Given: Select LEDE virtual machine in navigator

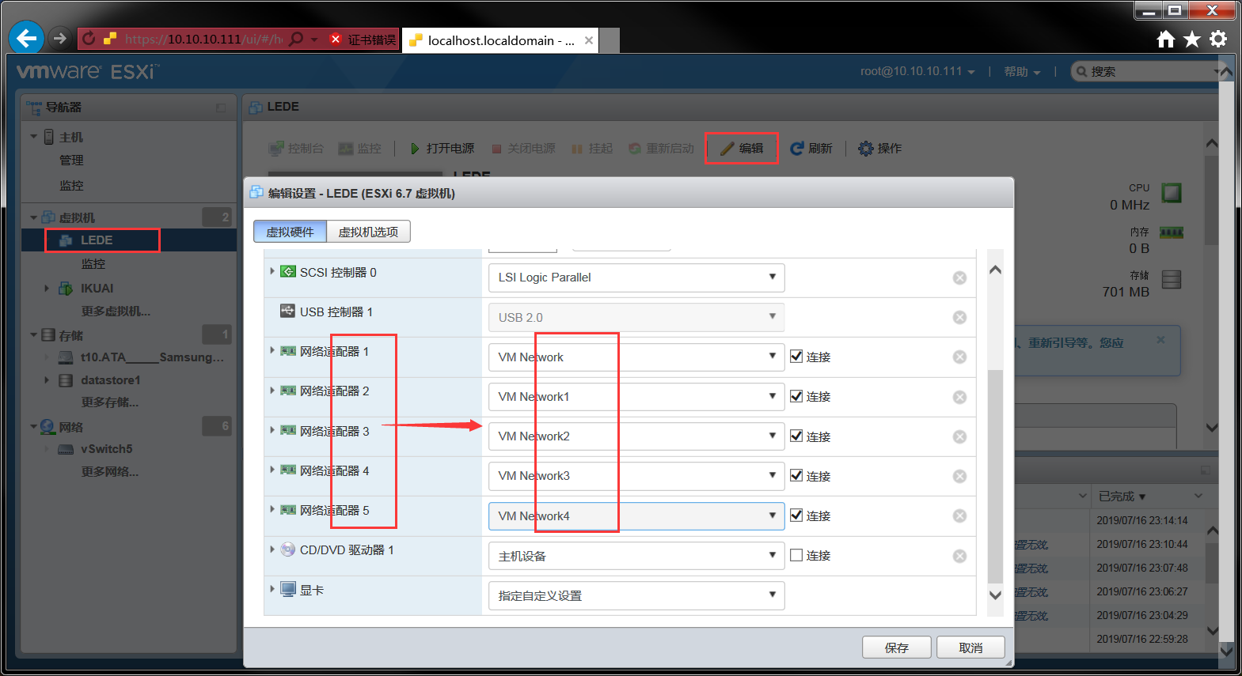Looking at the screenshot, I should point(96,240).
